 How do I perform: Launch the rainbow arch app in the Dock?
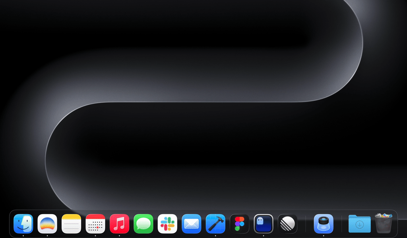tap(47, 224)
